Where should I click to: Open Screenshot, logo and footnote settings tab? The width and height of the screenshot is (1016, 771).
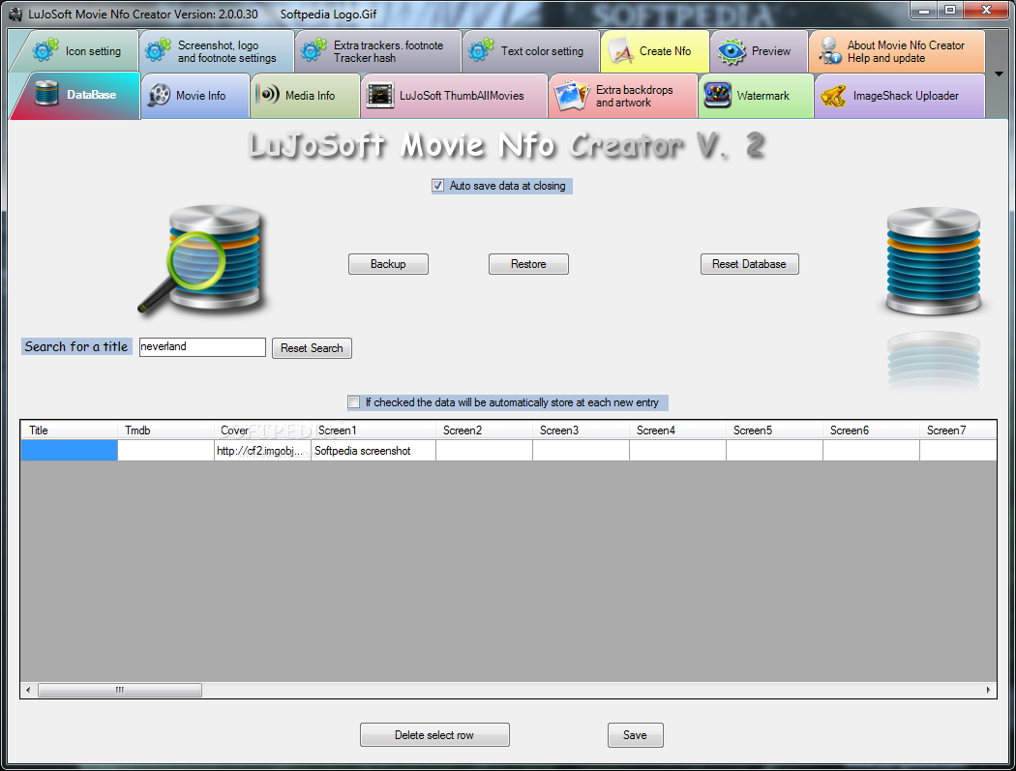[217, 51]
